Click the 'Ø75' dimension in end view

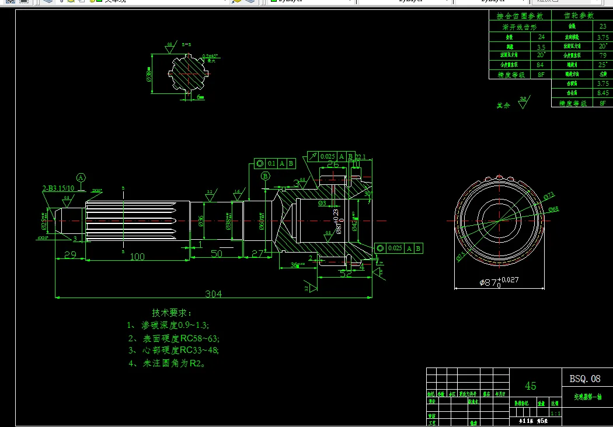pos(461,256)
